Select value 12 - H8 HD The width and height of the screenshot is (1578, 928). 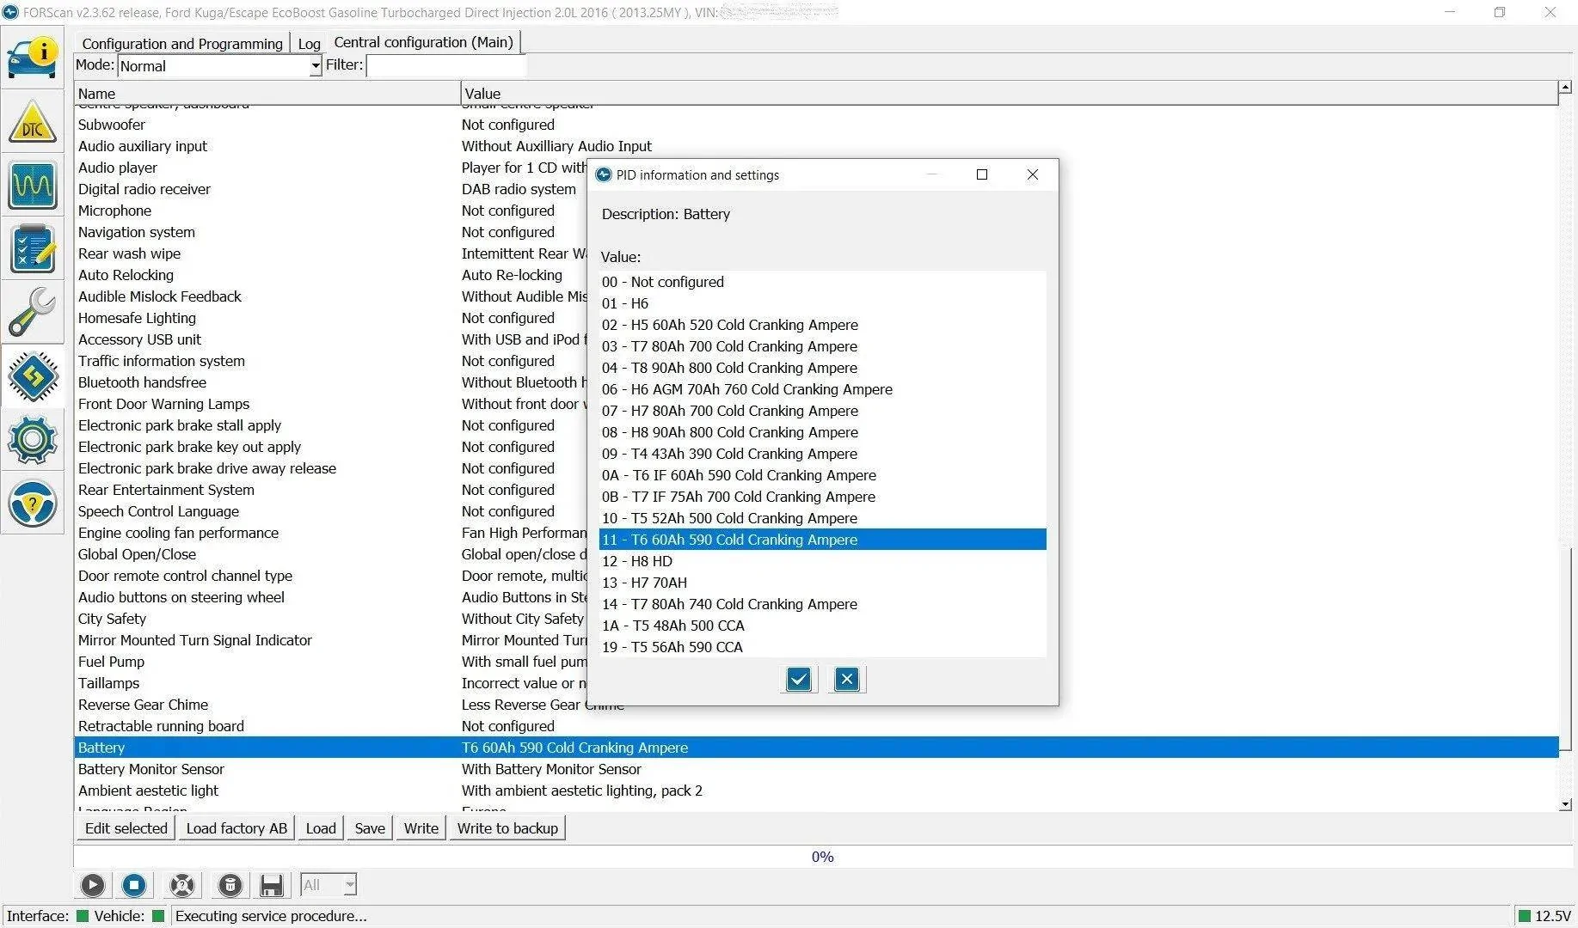coord(822,561)
